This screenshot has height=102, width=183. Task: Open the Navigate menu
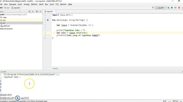13,4
